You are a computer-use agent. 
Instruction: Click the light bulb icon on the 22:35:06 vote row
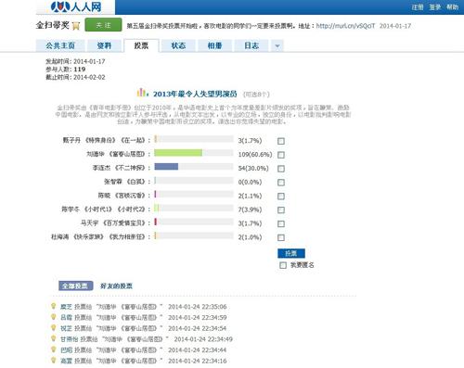54,306
